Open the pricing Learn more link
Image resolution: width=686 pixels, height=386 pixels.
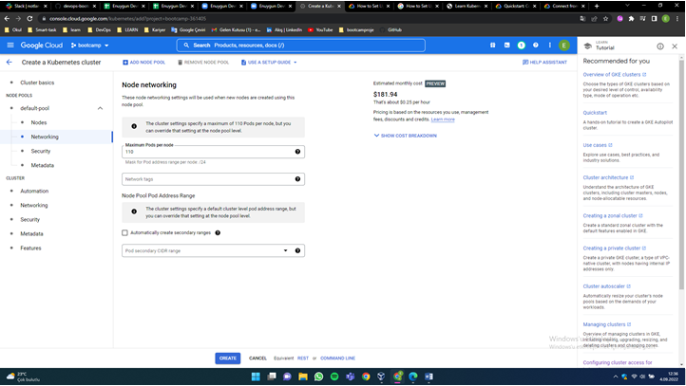(443, 119)
